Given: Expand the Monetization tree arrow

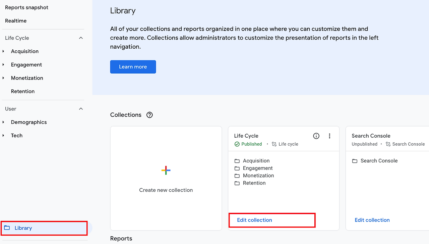Looking at the screenshot, I should coord(3,78).
